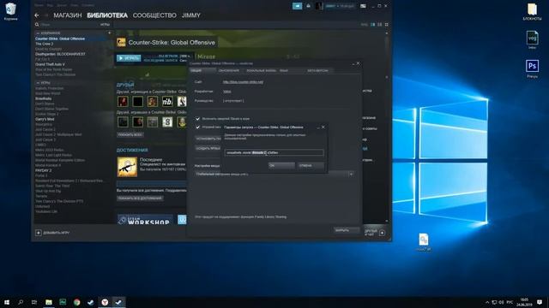Open the Windows Start menu

7,302
